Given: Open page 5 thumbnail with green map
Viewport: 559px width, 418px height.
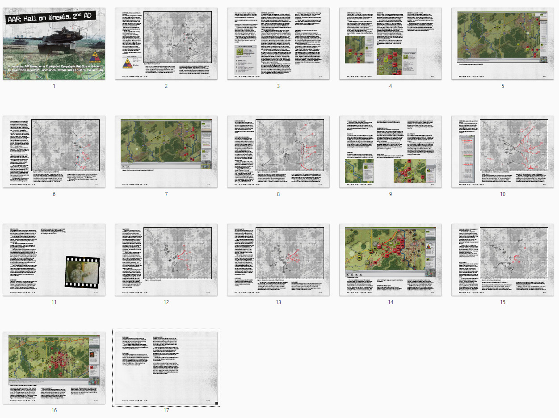Looking at the screenshot, I should click(x=503, y=44).
